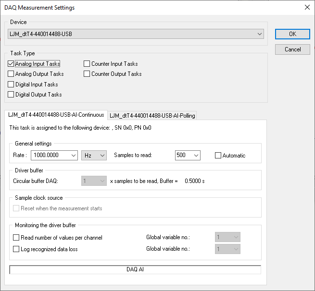Check the Counter Input Tasks box
The width and height of the screenshot is (315, 291).
(87, 64)
